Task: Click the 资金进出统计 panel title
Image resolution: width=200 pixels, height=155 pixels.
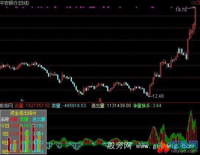Action: pyautogui.click(x=23, y=113)
